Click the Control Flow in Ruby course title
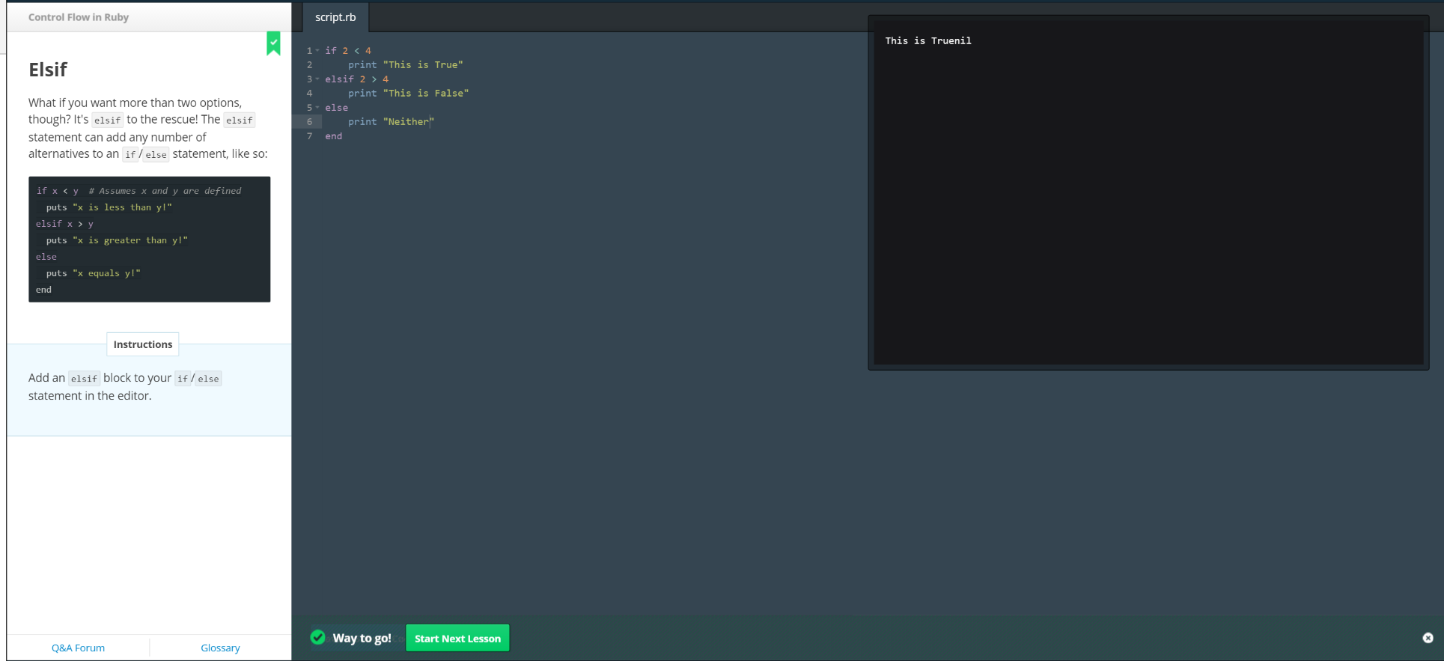The width and height of the screenshot is (1444, 661). [x=79, y=17]
